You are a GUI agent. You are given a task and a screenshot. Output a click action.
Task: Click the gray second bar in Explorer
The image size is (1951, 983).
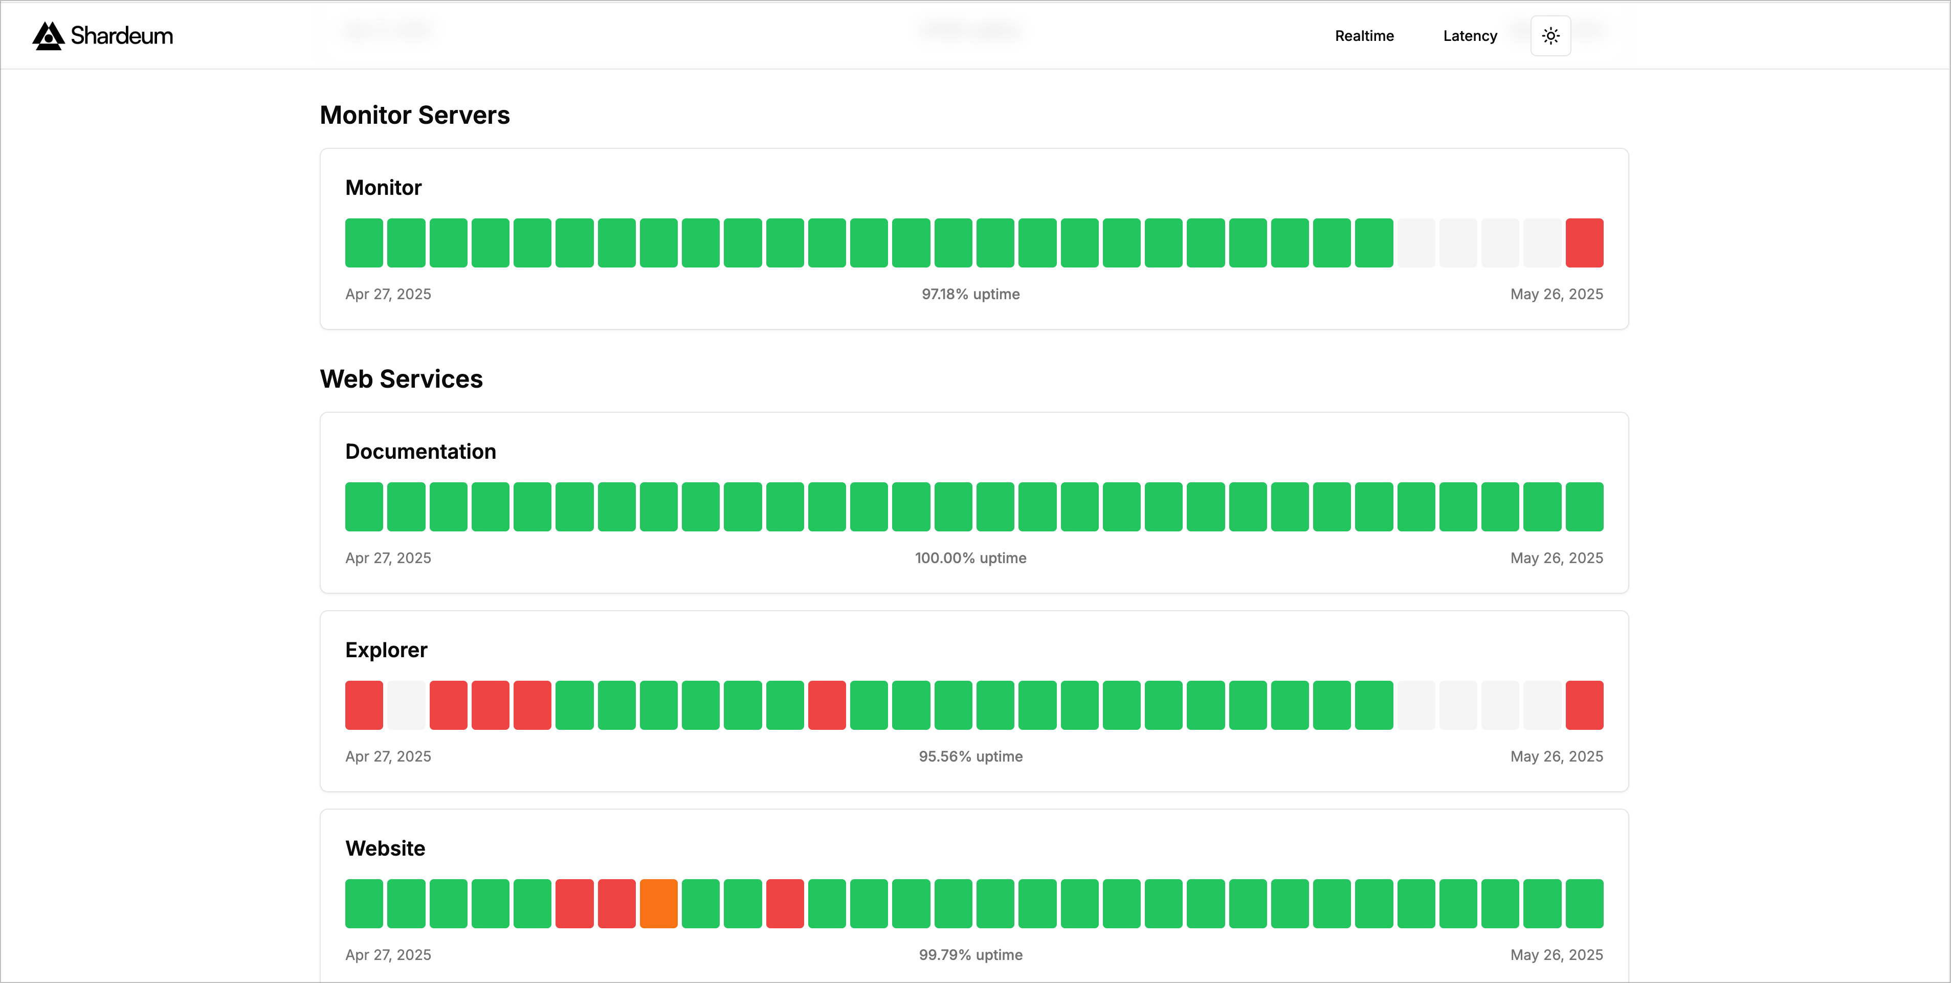[406, 705]
